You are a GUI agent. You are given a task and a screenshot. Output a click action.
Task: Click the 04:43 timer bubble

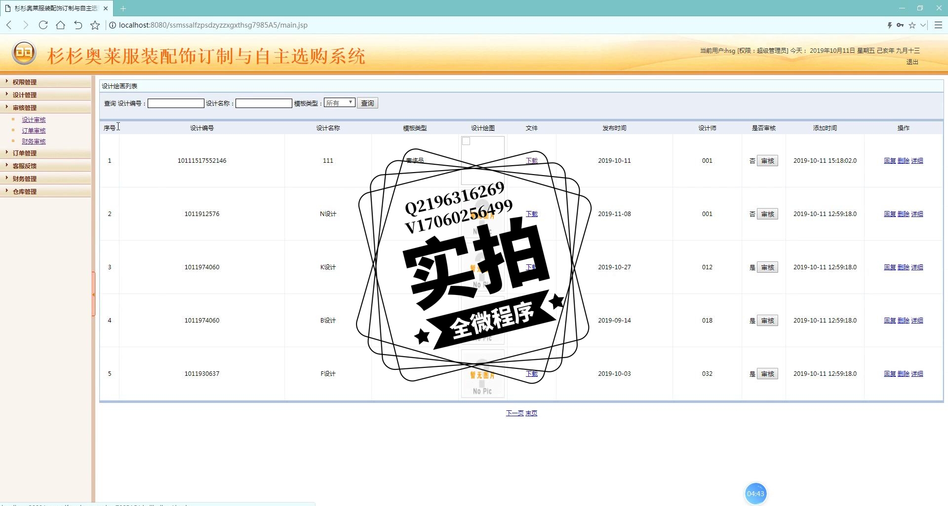755,494
